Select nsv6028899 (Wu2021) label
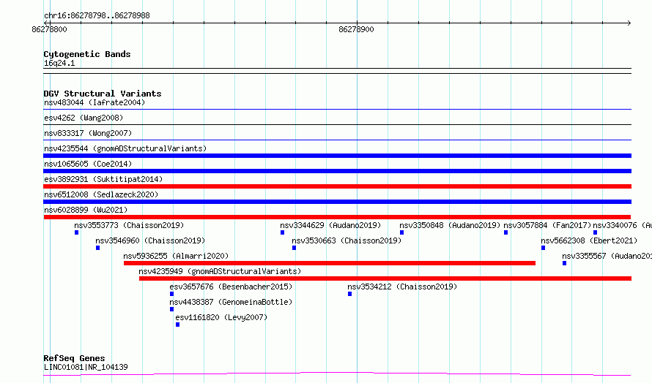Image resolution: width=652 pixels, height=383 pixels. point(86,210)
